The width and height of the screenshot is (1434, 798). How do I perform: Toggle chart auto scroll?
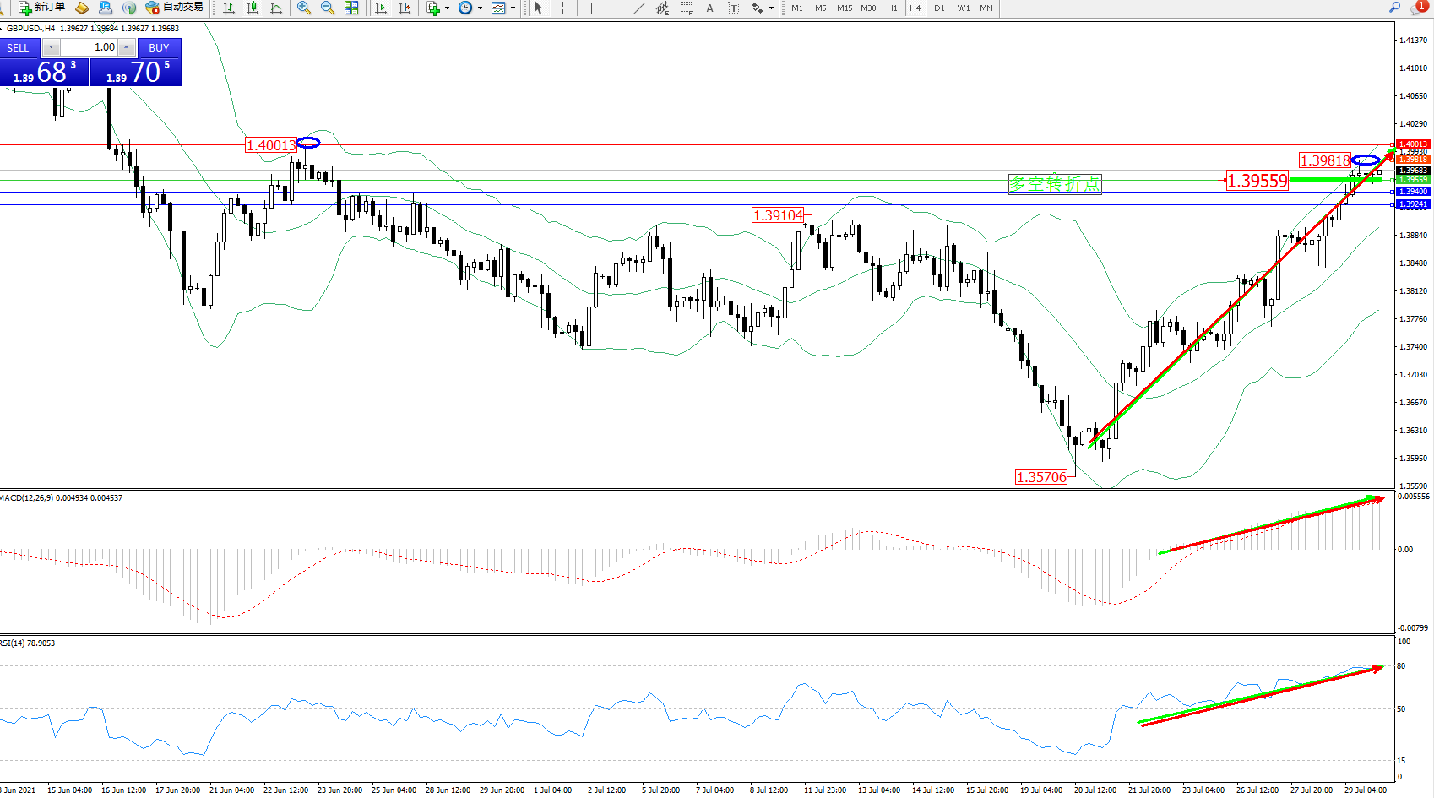click(381, 8)
